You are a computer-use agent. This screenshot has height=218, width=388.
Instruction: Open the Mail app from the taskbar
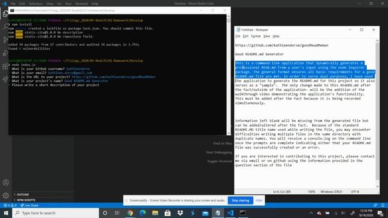(x=205, y=213)
